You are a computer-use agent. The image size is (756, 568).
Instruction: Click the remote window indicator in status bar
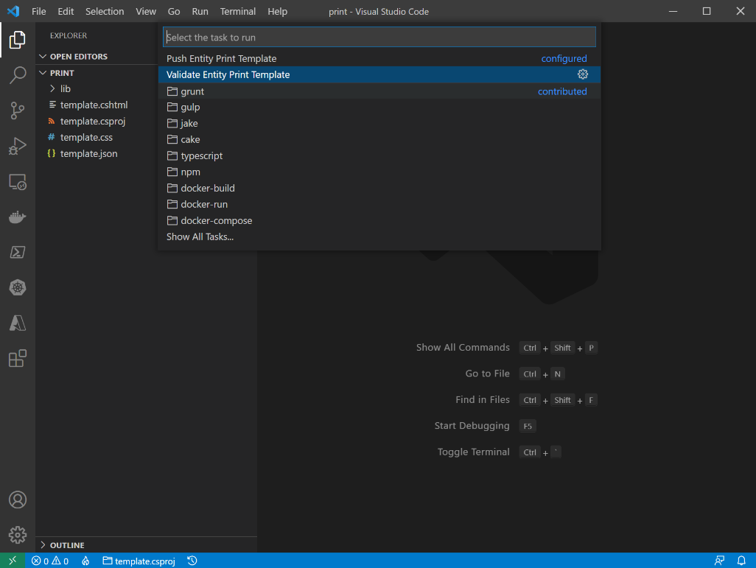click(13, 561)
